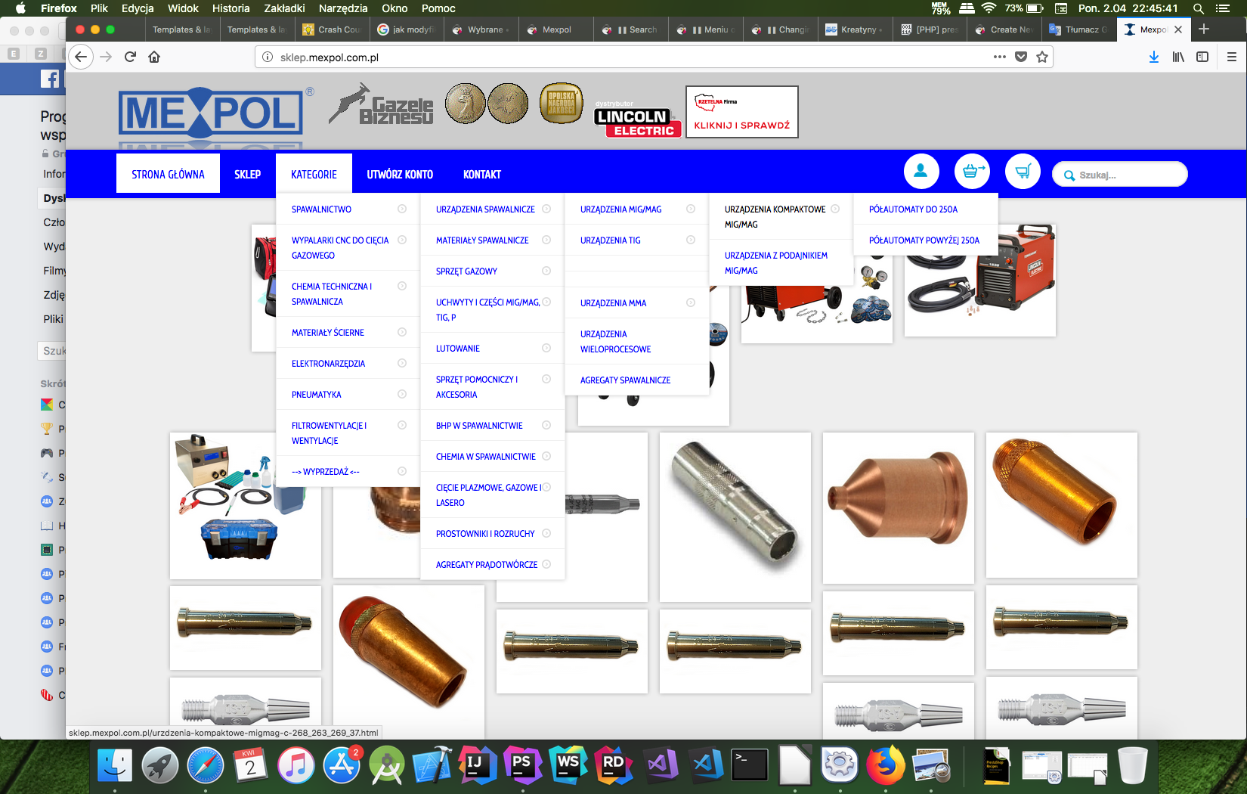Open URZĄDZENIA Z PODAJNIKIEM MIG/MAG category
This screenshot has width=1247, height=794.
tap(776, 263)
